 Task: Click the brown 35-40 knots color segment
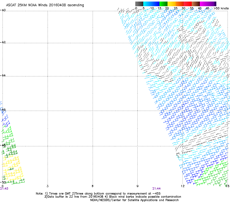tap(196, 4)
